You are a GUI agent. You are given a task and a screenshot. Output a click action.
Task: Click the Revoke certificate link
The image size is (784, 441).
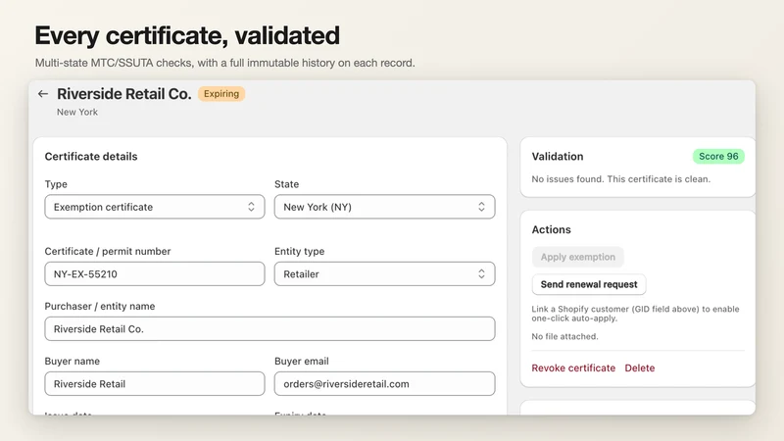click(573, 368)
